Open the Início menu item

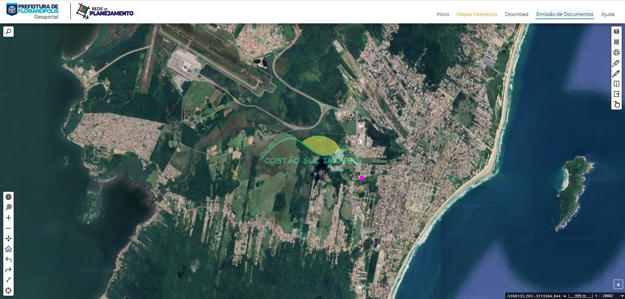pyautogui.click(x=443, y=14)
